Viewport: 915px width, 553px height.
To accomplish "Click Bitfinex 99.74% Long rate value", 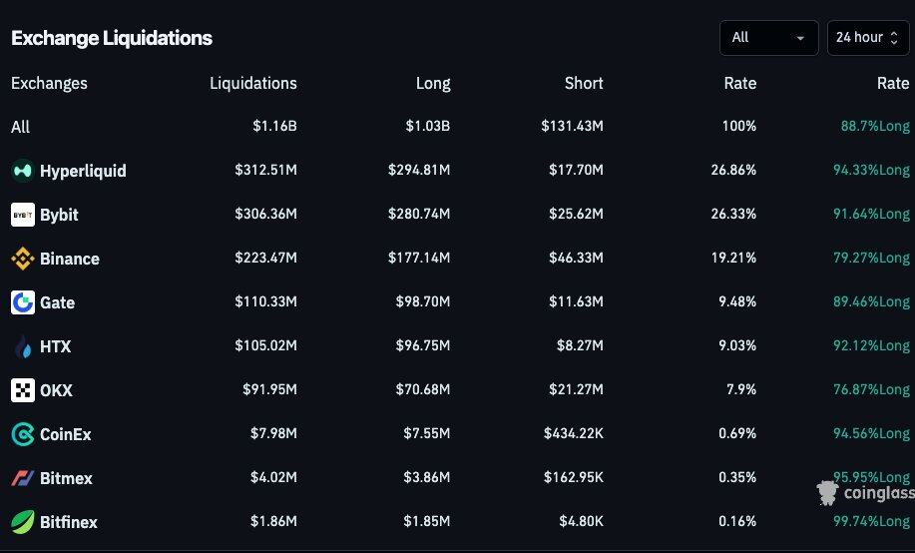I will point(871,522).
